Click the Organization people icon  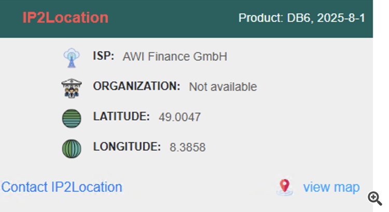71,88
